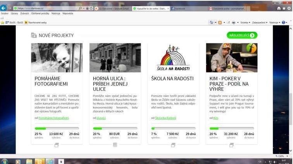Click gallery icon under Horná ulica card
293x164 pixels.
pyautogui.click(x=115, y=145)
